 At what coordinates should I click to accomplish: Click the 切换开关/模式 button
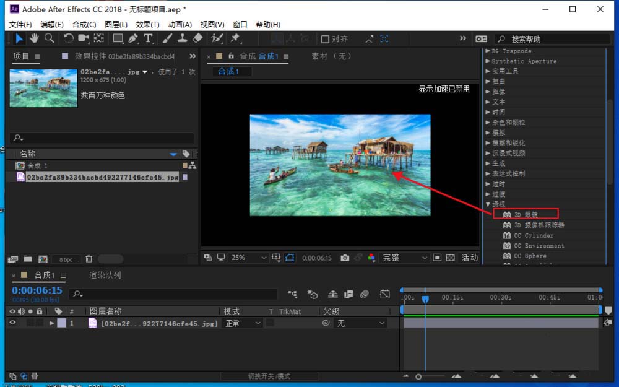(269, 376)
